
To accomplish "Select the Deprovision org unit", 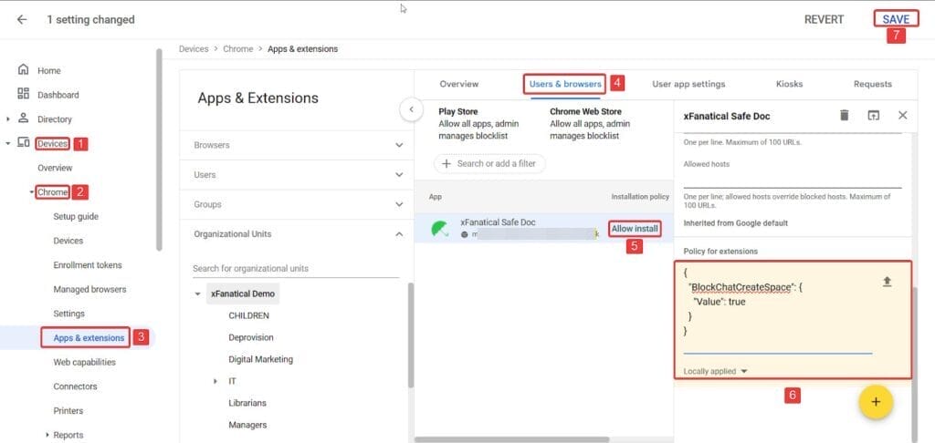I will (251, 337).
